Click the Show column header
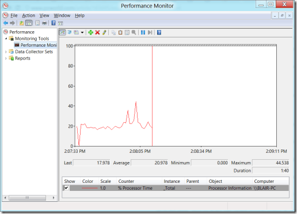Viewport: 297px width, 214px height. click(70, 181)
